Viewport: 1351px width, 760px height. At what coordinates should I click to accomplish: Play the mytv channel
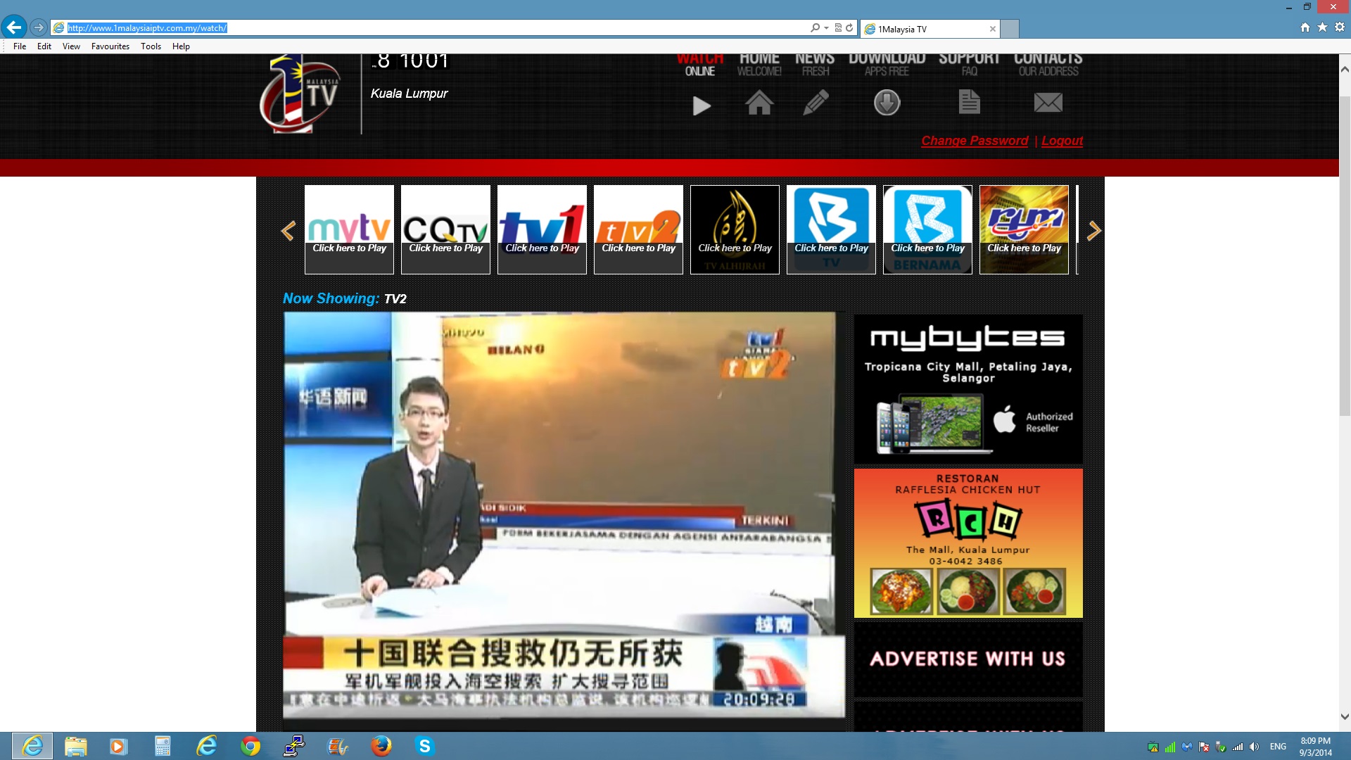click(x=349, y=229)
